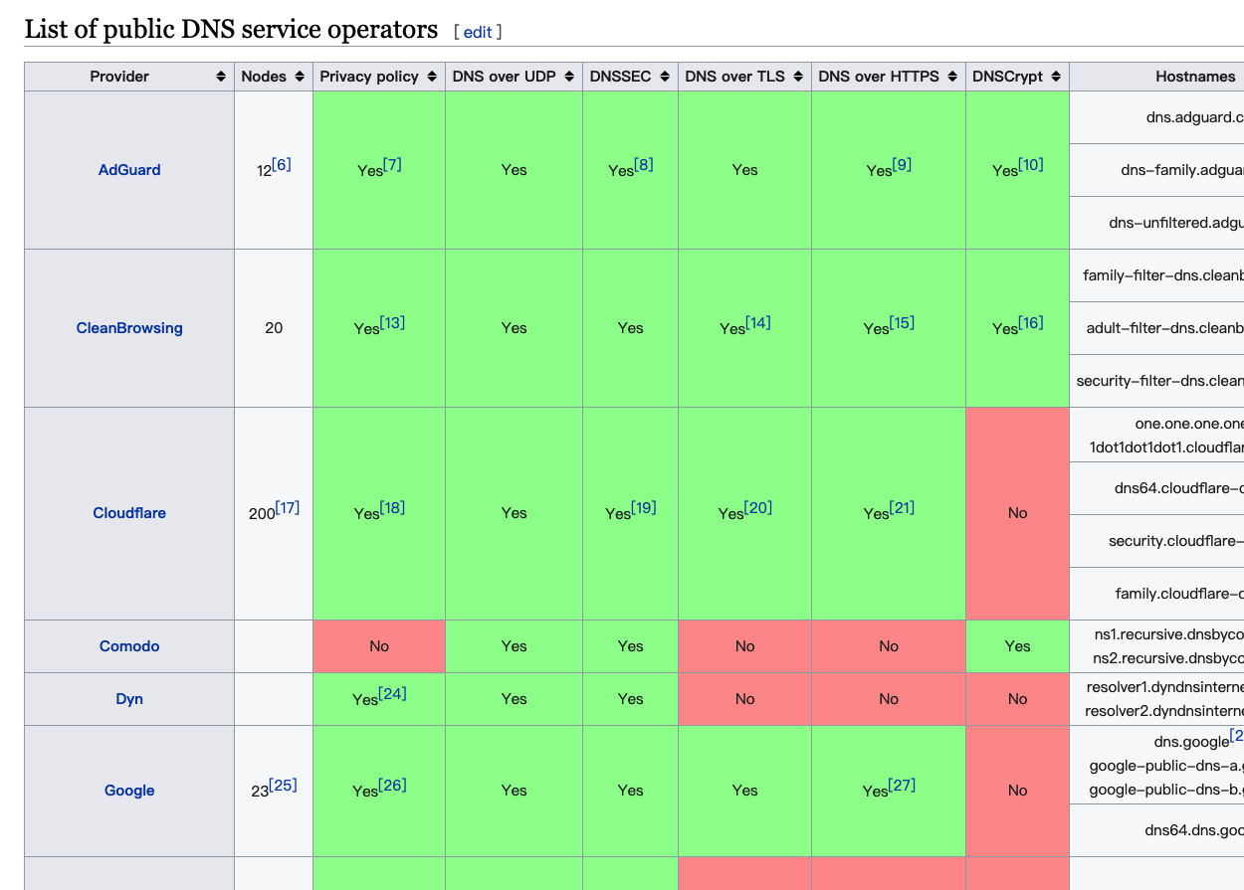Open footnote 10 in AdGuard DNSCrypt cell
Image resolution: width=1244 pixels, height=890 pixels.
tap(1031, 164)
